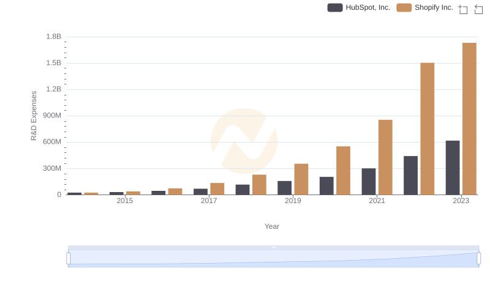Click the HubSpot bar for 2023
The width and height of the screenshot is (490, 282).
click(453, 168)
